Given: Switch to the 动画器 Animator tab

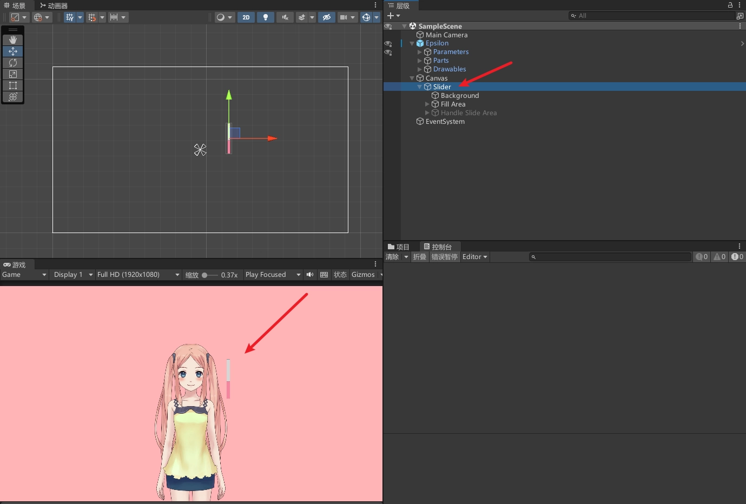Looking at the screenshot, I should pos(54,5).
